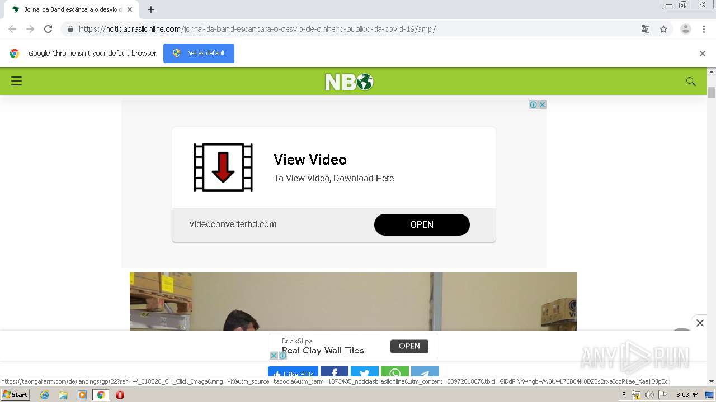This screenshot has height=402, width=716.
Task: Click the NBO globe logo
Action: (349, 82)
